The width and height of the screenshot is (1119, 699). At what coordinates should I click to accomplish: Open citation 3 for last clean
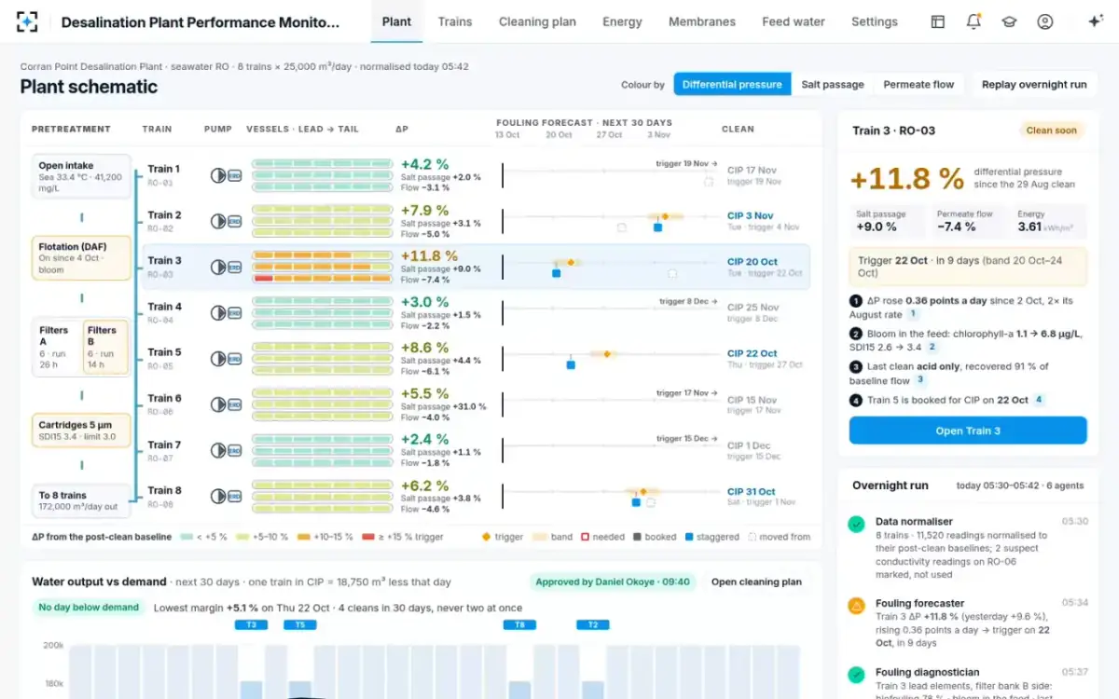point(920,380)
